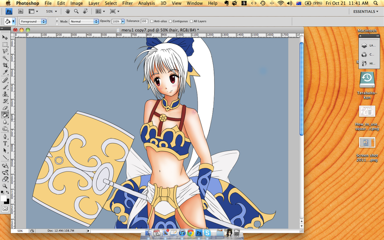Viewport: 384px width, 240px height.
Task: Open the File menu
Action: click(48, 3)
